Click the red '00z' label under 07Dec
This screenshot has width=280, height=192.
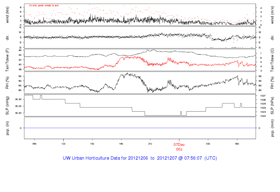click(x=179, y=149)
